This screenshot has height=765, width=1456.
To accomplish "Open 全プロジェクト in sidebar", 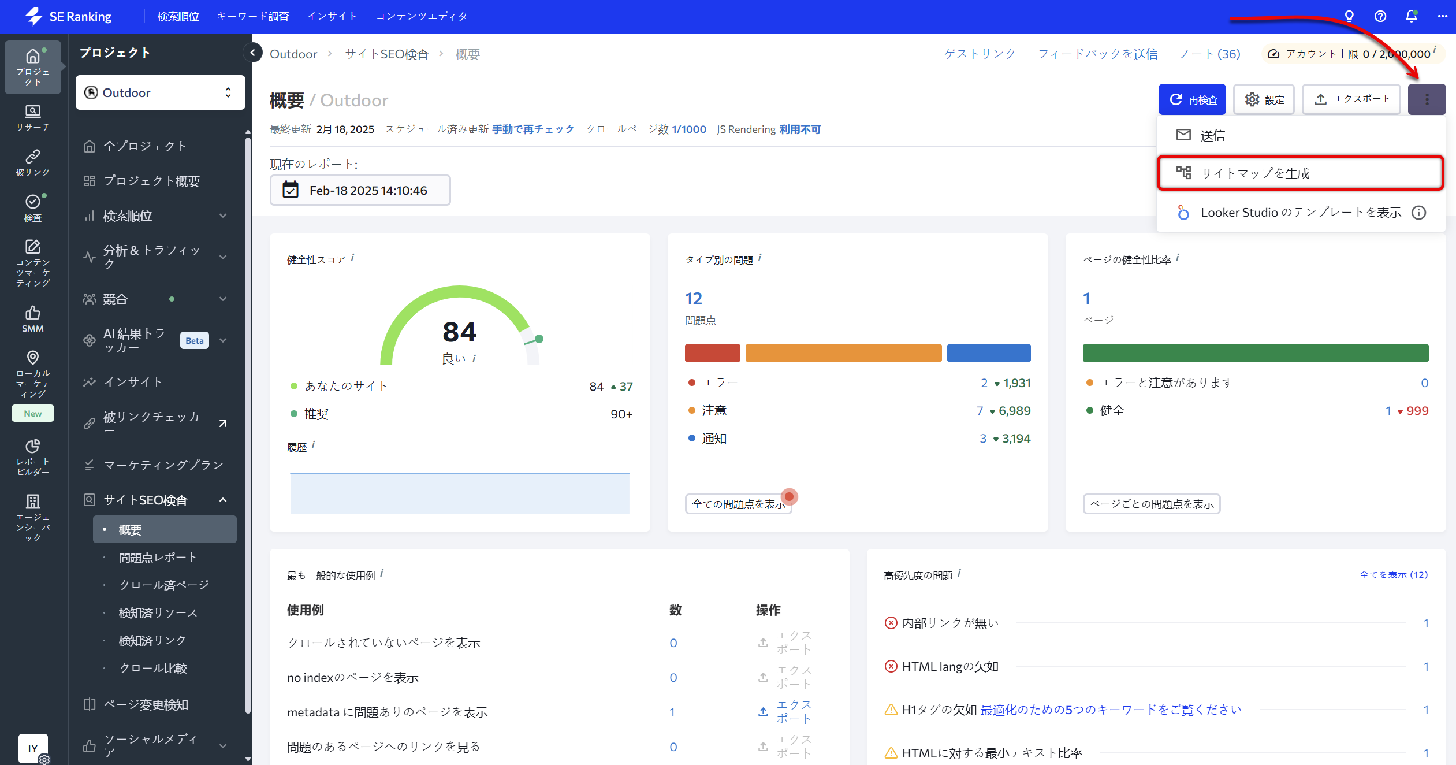I will (145, 146).
